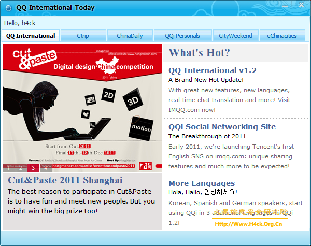Click the 2D cube in the banner
This screenshot has width=311, height=246.
[x=108, y=95]
